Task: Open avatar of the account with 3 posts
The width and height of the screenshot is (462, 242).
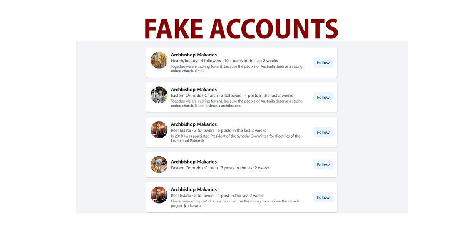Action: pos(159,165)
